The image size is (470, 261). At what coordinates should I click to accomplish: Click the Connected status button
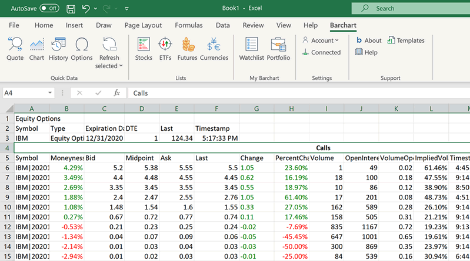(x=321, y=52)
